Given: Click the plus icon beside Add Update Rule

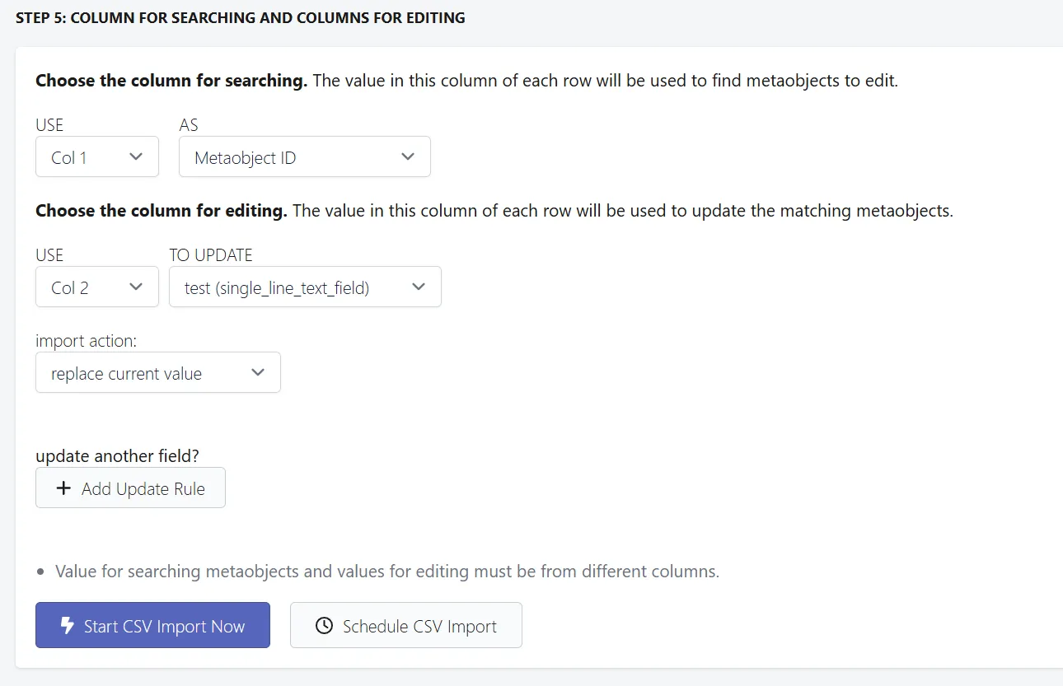Looking at the screenshot, I should 63,488.
